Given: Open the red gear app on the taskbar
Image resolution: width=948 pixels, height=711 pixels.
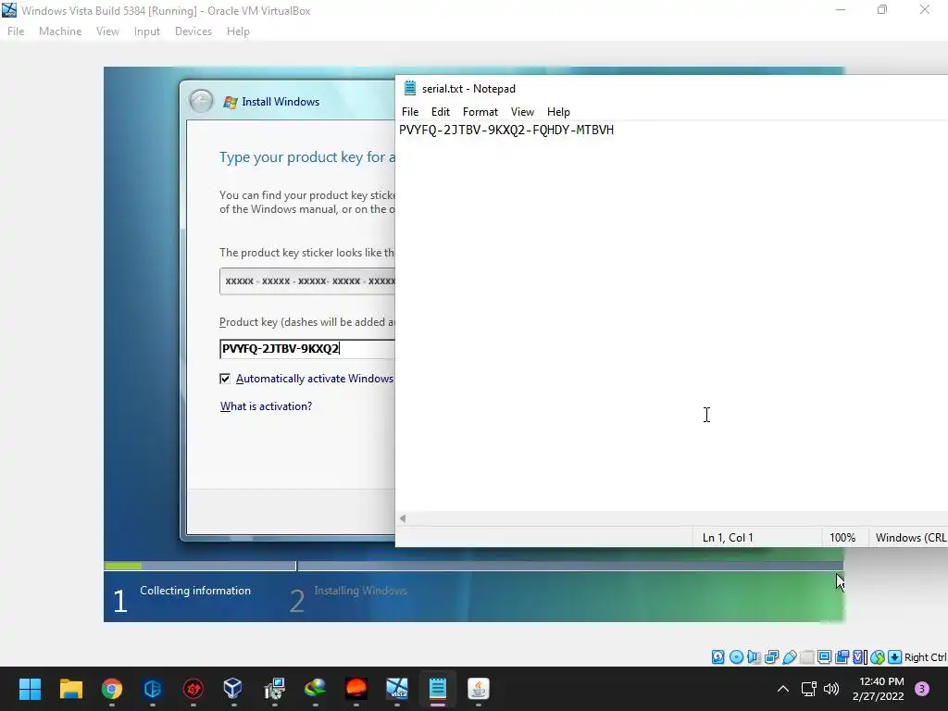Looking at the screenshot, I should click(x=193, y=689).
